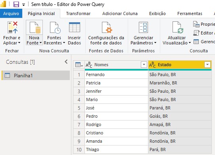Open the table menu icon at grid corner
Viewport: 215px width, 155px height.
coord(79,65)
